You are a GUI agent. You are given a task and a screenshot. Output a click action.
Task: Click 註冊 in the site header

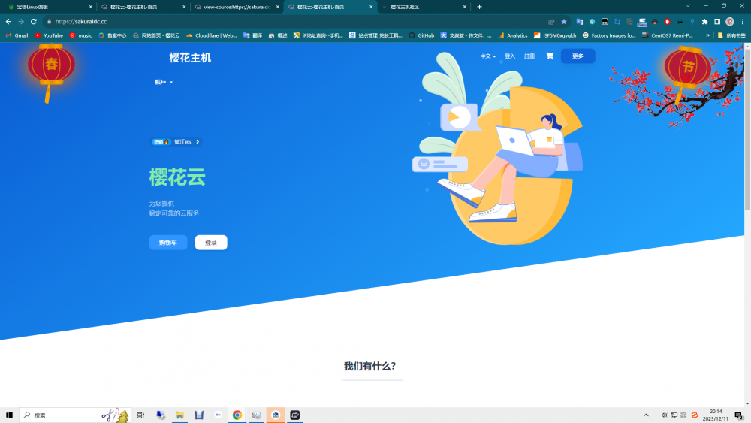click(x=529, y=56)
